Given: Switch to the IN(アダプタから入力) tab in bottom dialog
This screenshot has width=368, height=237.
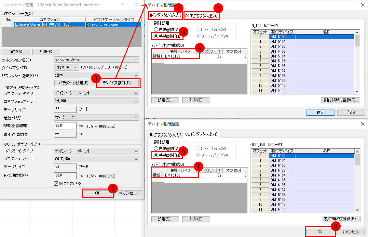Looking at the screenshot, I should (166, 135).
